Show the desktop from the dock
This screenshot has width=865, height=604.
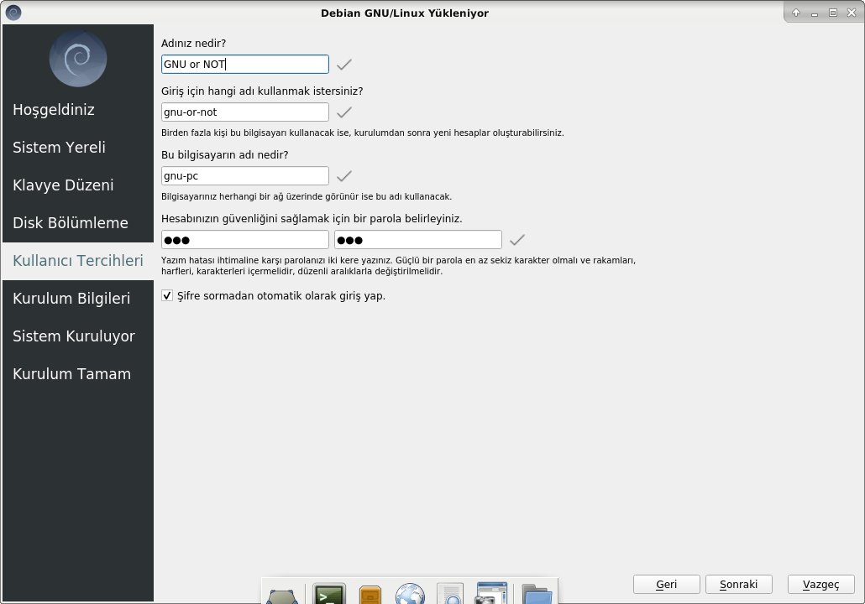[282, 596]
